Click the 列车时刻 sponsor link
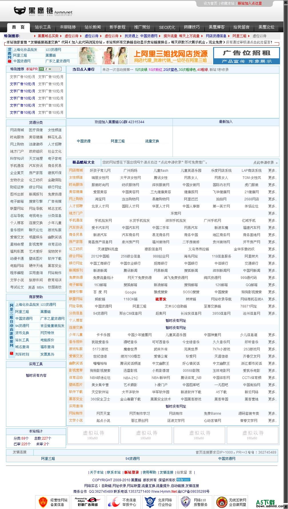The image size is (288, 509). click(x=22, y=354)
